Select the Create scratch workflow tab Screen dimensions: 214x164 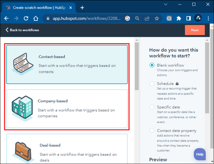39,8
